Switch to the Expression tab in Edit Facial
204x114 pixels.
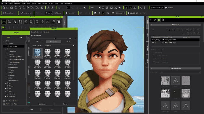54,42
